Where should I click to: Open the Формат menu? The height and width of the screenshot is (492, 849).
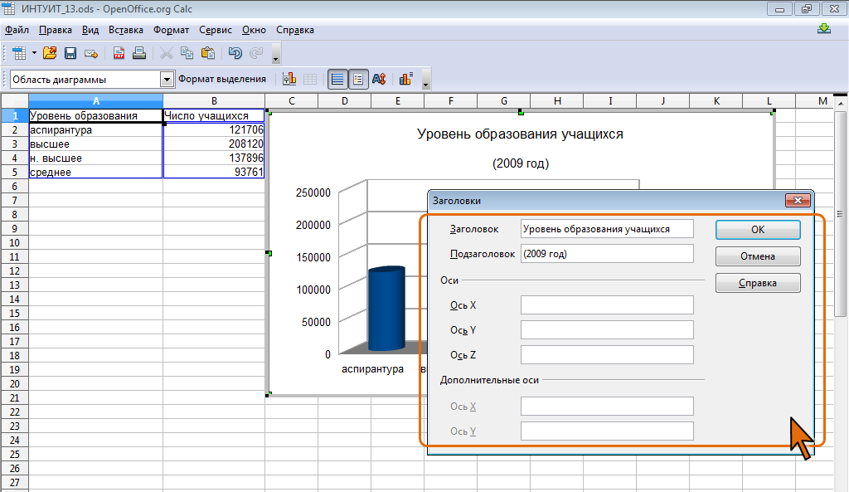point(171,30)
